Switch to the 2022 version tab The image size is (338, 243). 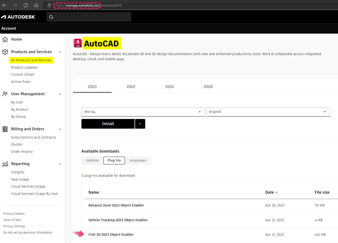[x=131, y=86]
